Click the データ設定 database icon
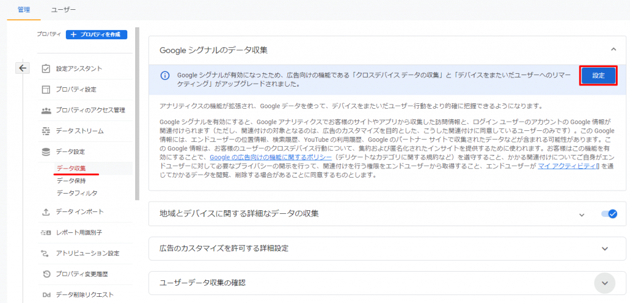Image resolution: width=630 pixels, height=303 pixels. click(46, 152)
